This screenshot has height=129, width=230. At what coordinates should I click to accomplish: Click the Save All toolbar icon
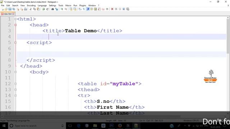pos(14,9)
